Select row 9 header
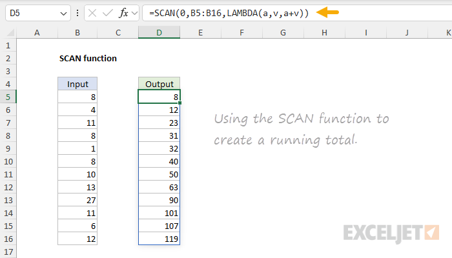This screenshot has height=258, width=452. click(8, 148)
